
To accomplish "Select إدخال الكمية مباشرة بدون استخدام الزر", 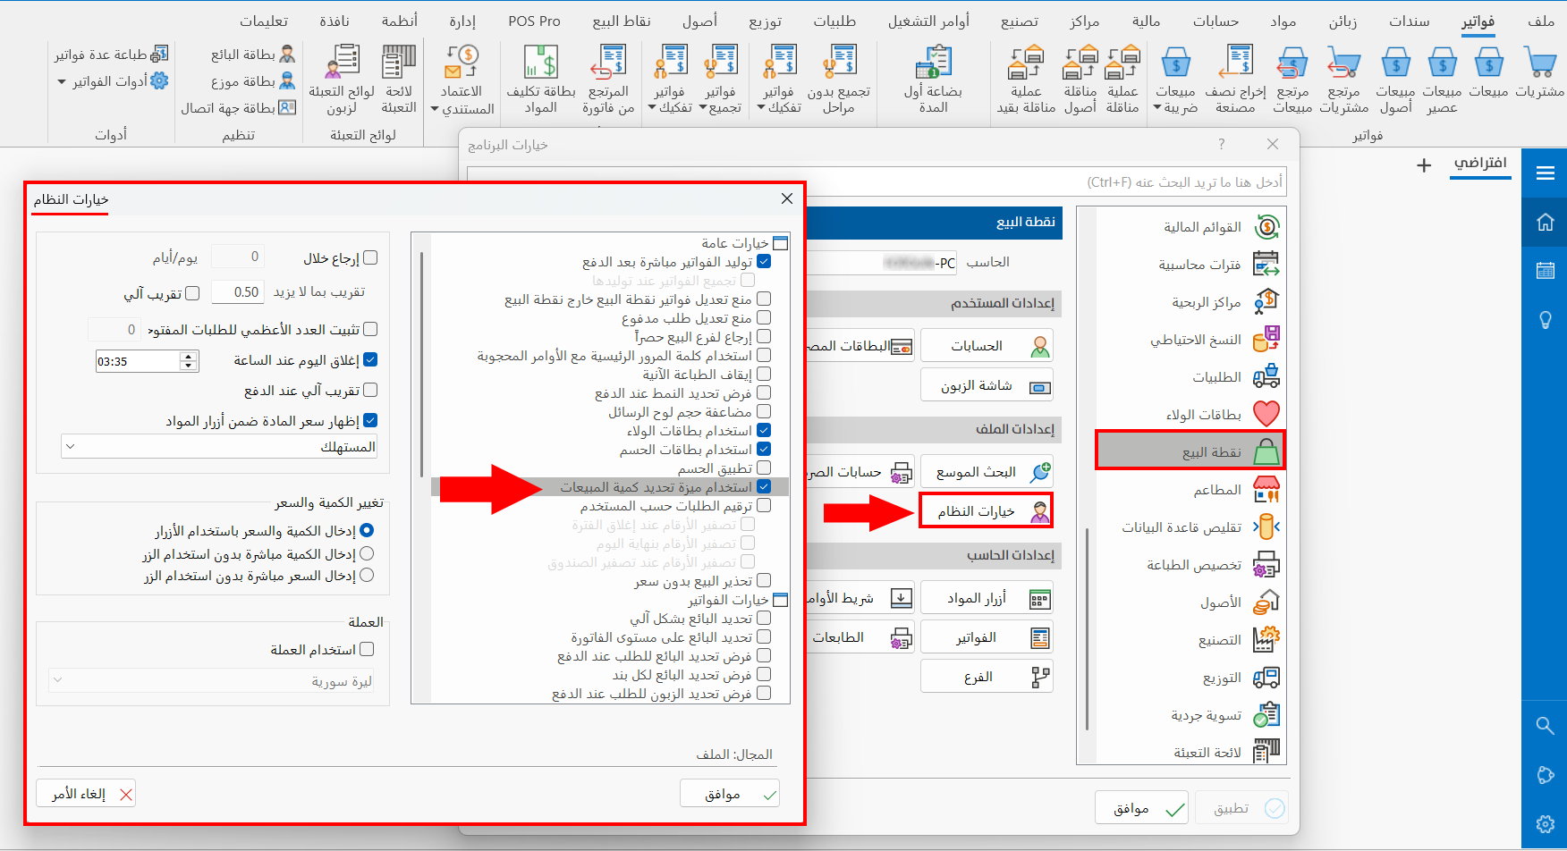I will [367, 553].
